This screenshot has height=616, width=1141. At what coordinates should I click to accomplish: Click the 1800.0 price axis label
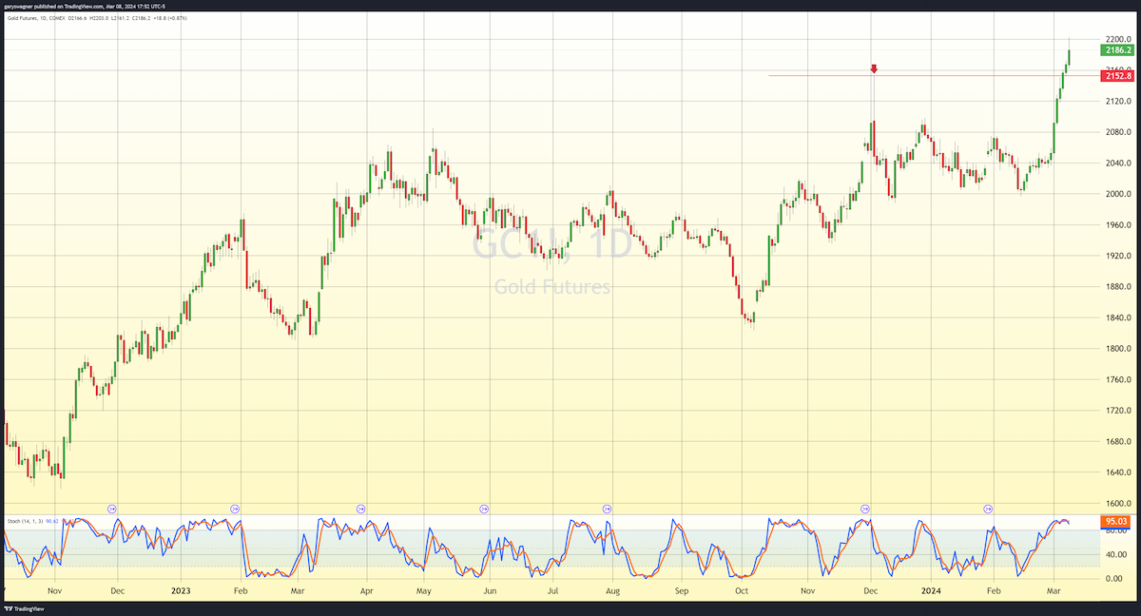pyautogui.click(x=1117, y=349)
